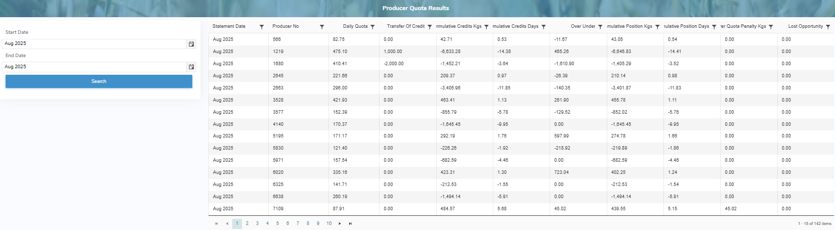Sort by Daily Quota header
The width and height of the screenshot is (835, 230).
point(355,26)
